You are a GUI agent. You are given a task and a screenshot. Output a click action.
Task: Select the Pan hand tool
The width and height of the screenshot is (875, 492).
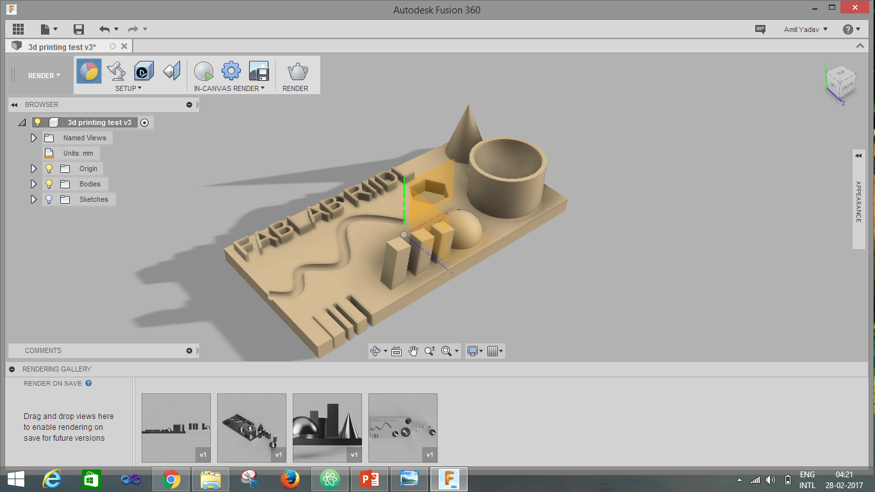[x=413, y=350]
